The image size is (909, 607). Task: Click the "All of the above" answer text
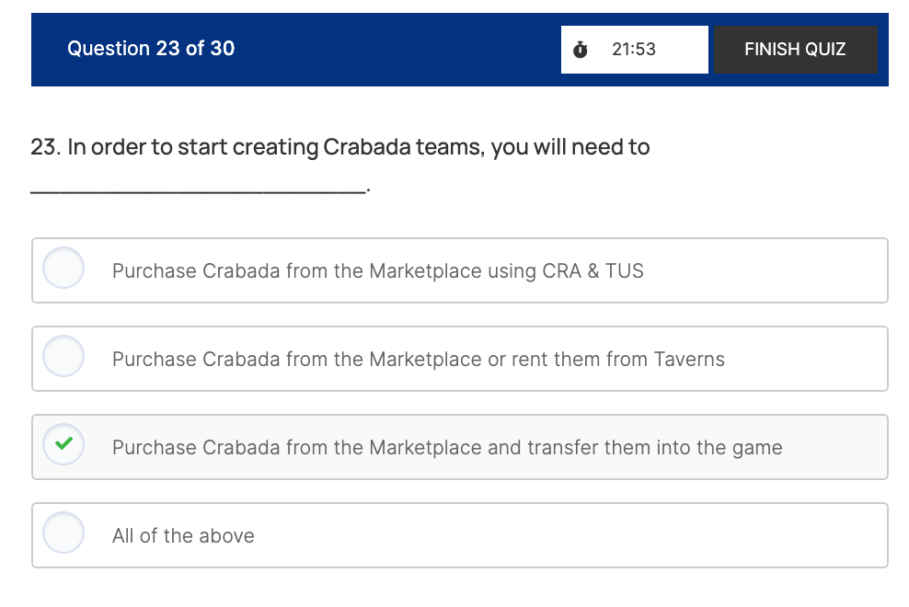tap(183, 536)
